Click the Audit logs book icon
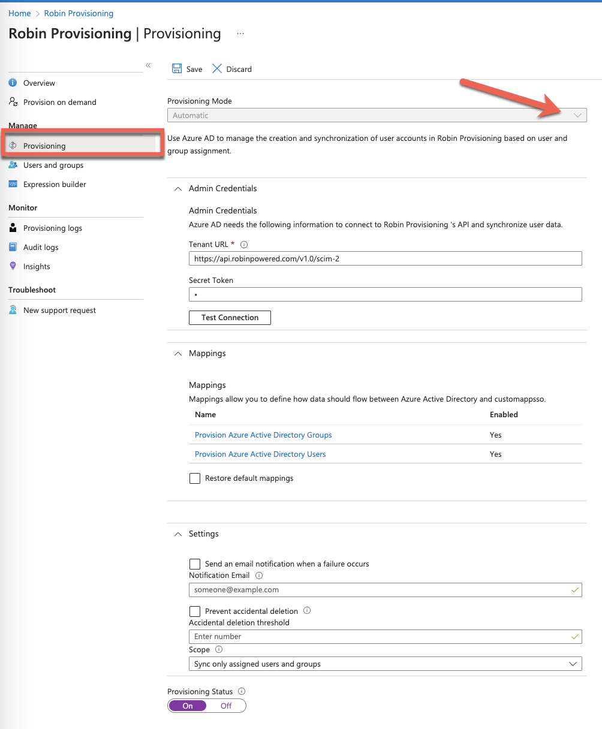Viewport: 602px width, 729px height. 13,247
